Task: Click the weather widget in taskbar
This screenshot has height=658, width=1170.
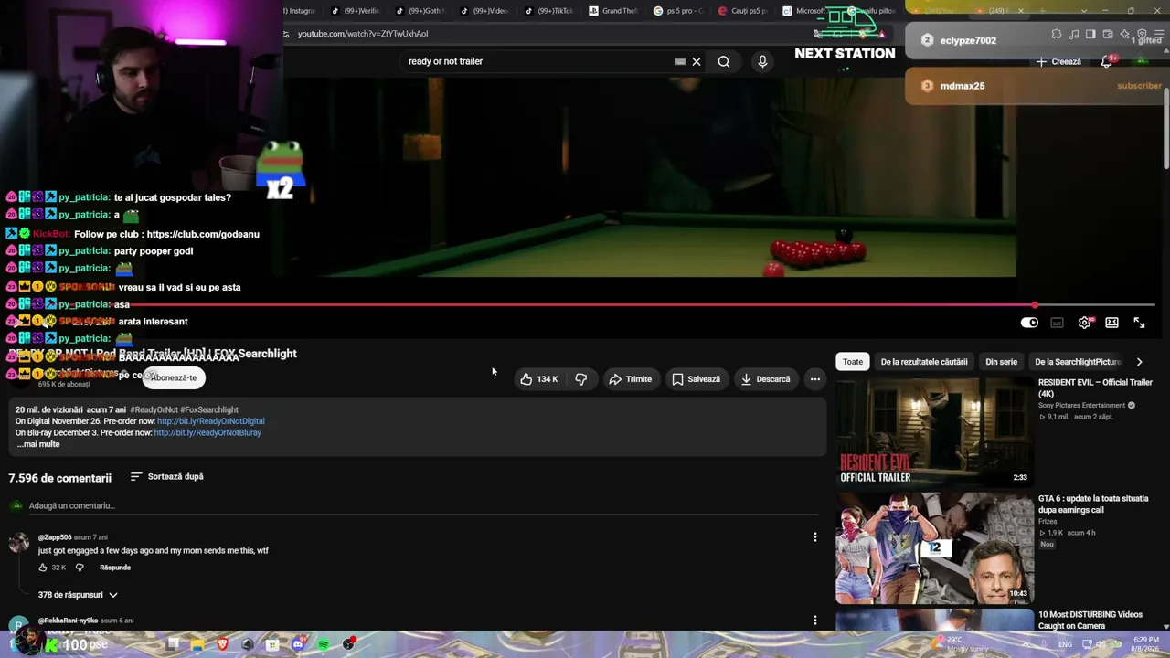Action: (x=959, y=643)
